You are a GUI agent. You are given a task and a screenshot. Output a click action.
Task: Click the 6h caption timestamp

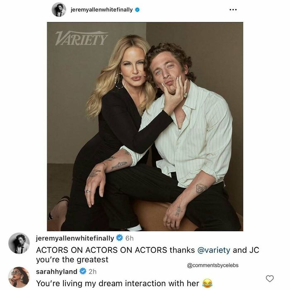click(129, 238)
